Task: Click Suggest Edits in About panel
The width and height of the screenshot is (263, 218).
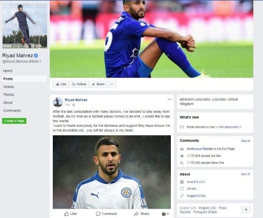Action: tap(196, 196)
